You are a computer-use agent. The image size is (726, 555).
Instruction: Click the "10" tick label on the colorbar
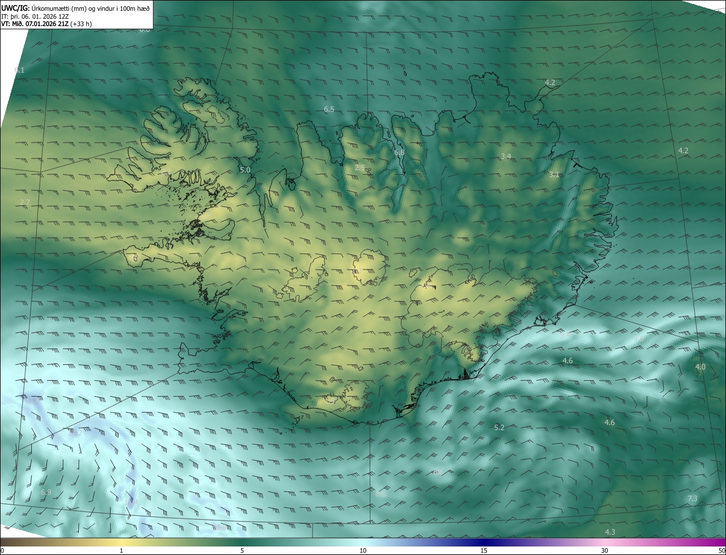coord(363,550)
